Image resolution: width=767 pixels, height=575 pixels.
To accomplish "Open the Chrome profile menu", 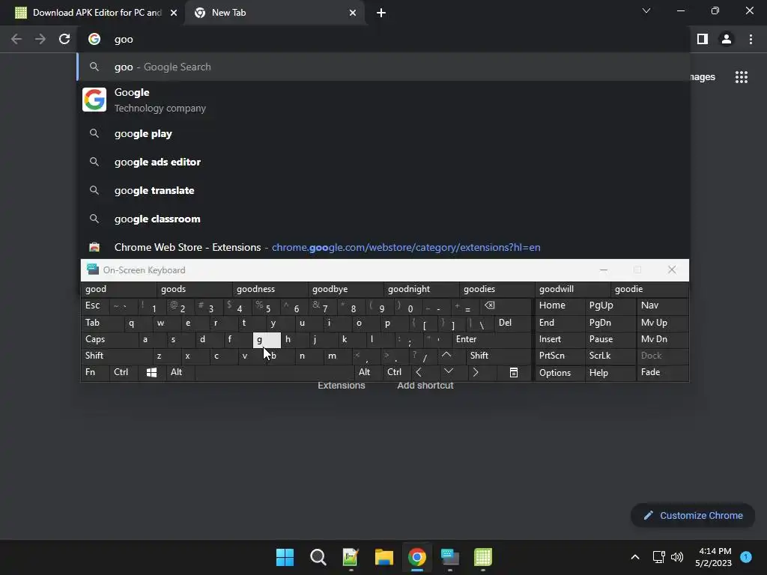I will [x=727, y=39].
